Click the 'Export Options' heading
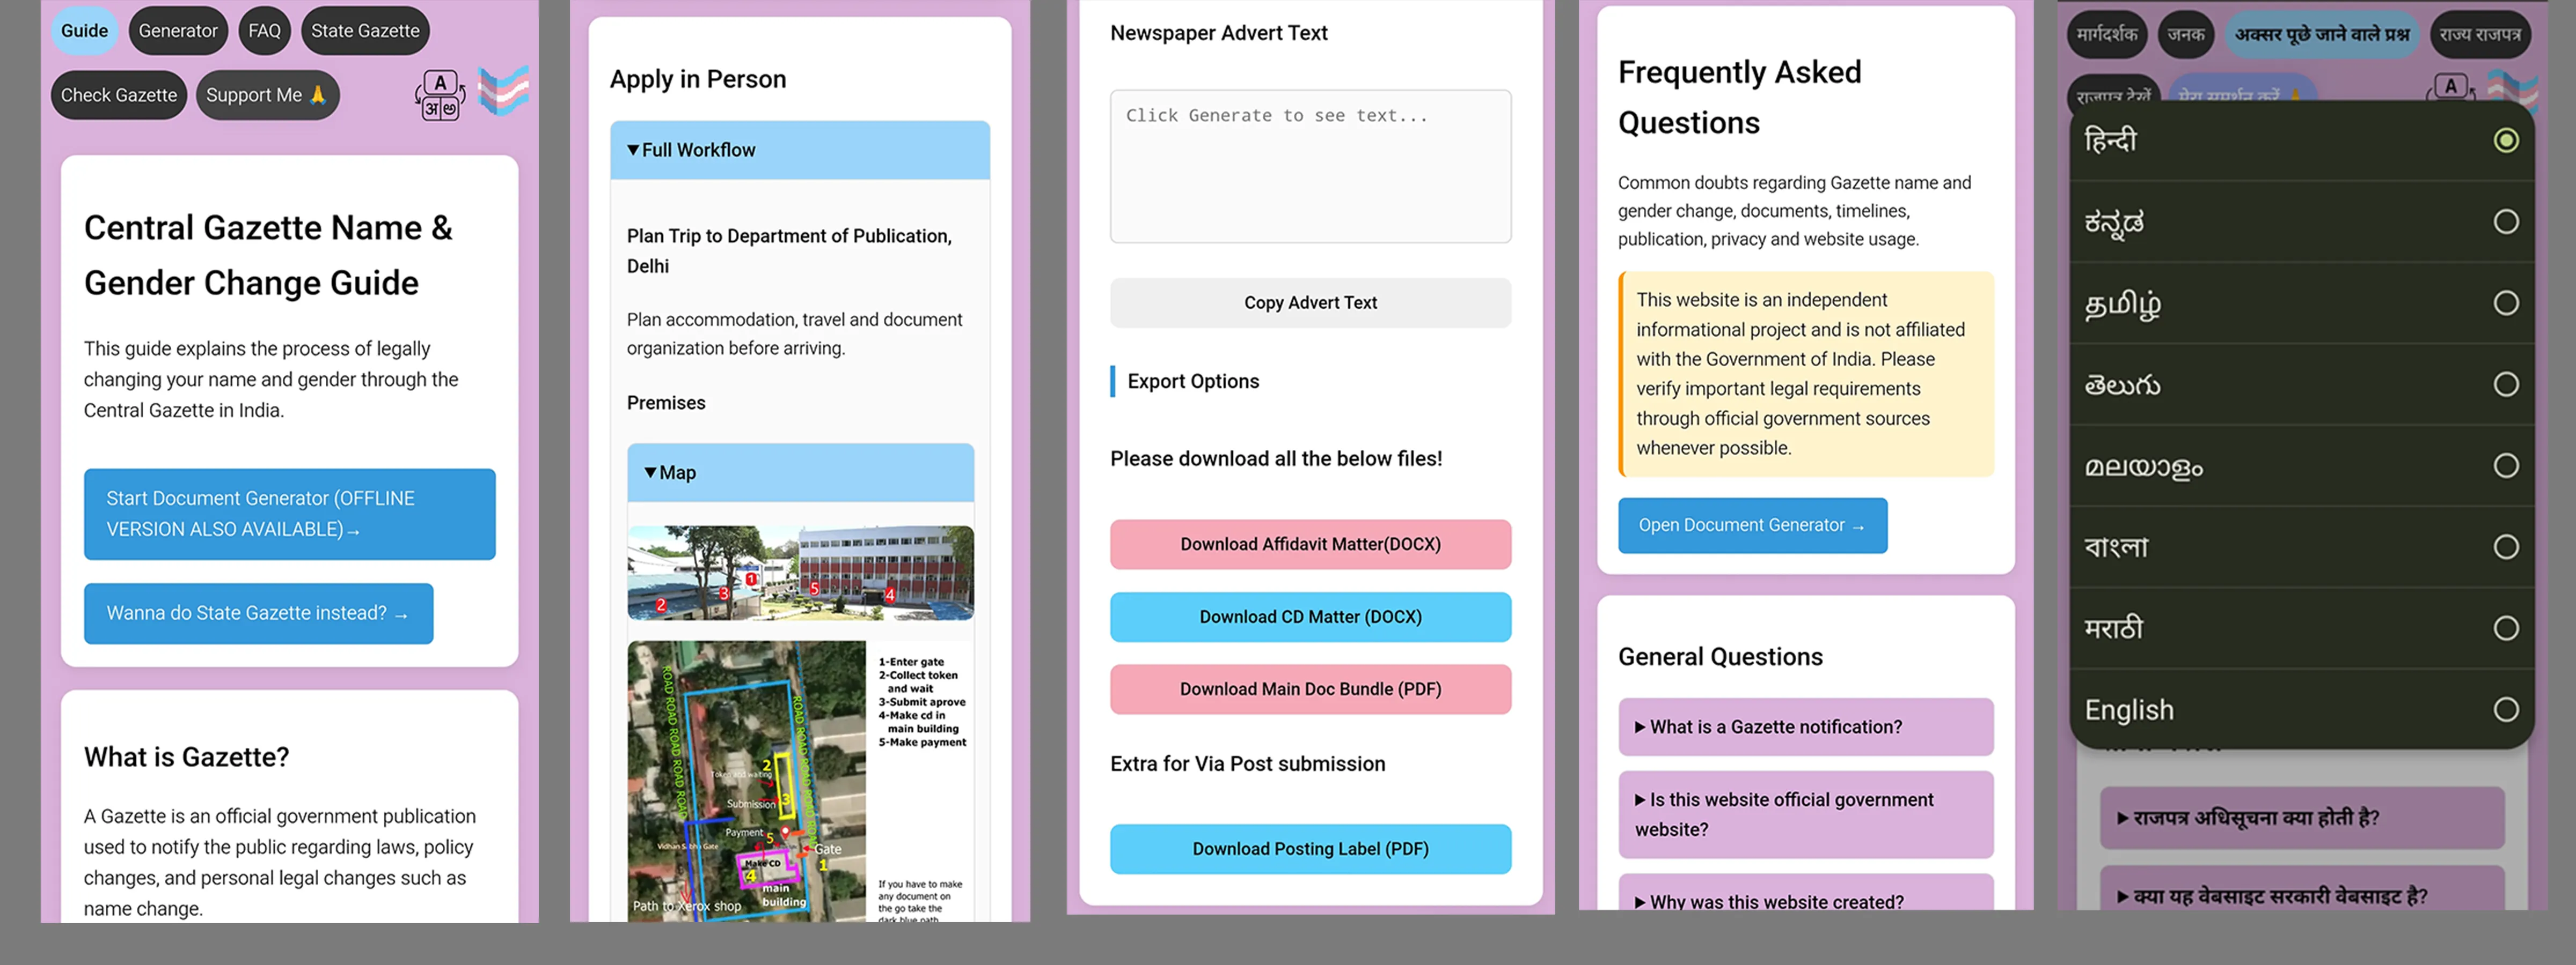 pyautogui.click(x=1193, y=382)
